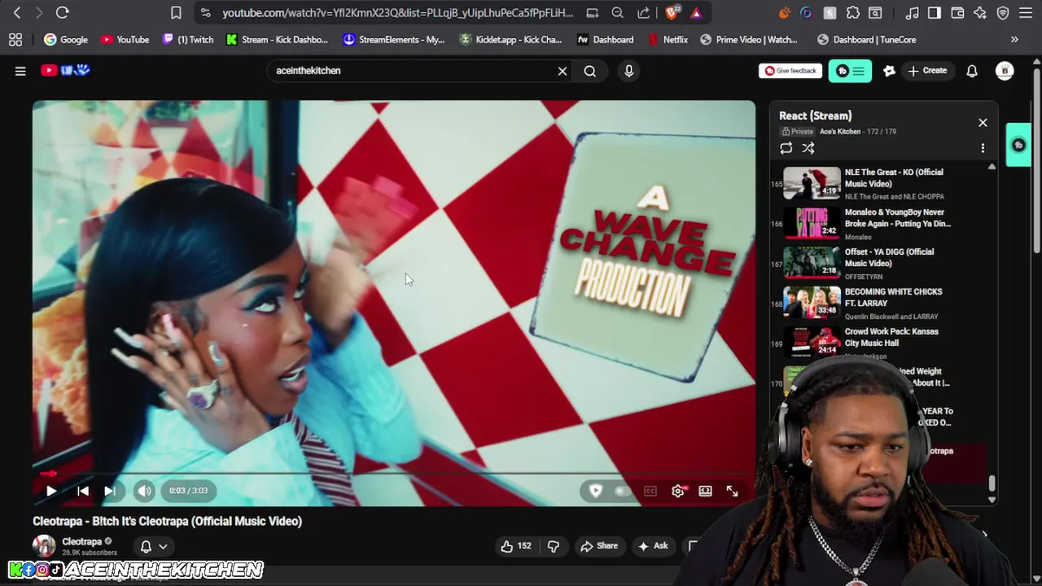This screenshot has width=1042, height=586.
Task: Run search with the magnifier button
Action: click(x=589, y=71)
